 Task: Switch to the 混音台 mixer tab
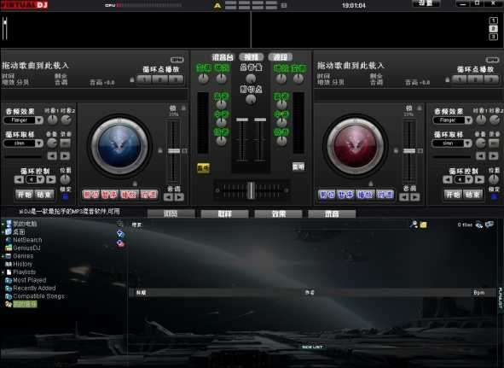pyautogui.click(x=222, y=57)
